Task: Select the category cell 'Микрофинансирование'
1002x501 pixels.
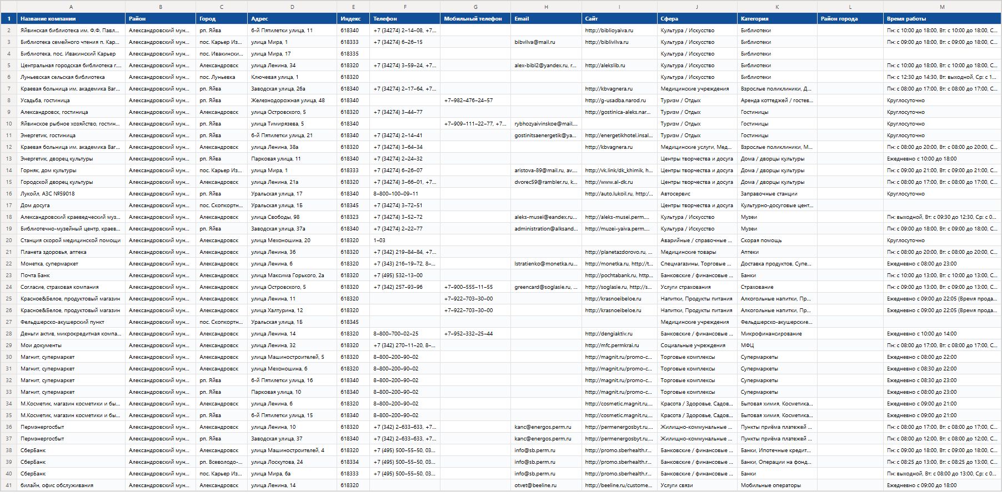Action: click(777, 334)
